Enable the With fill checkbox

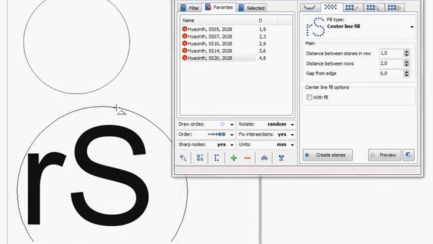(x=309, y=97)
